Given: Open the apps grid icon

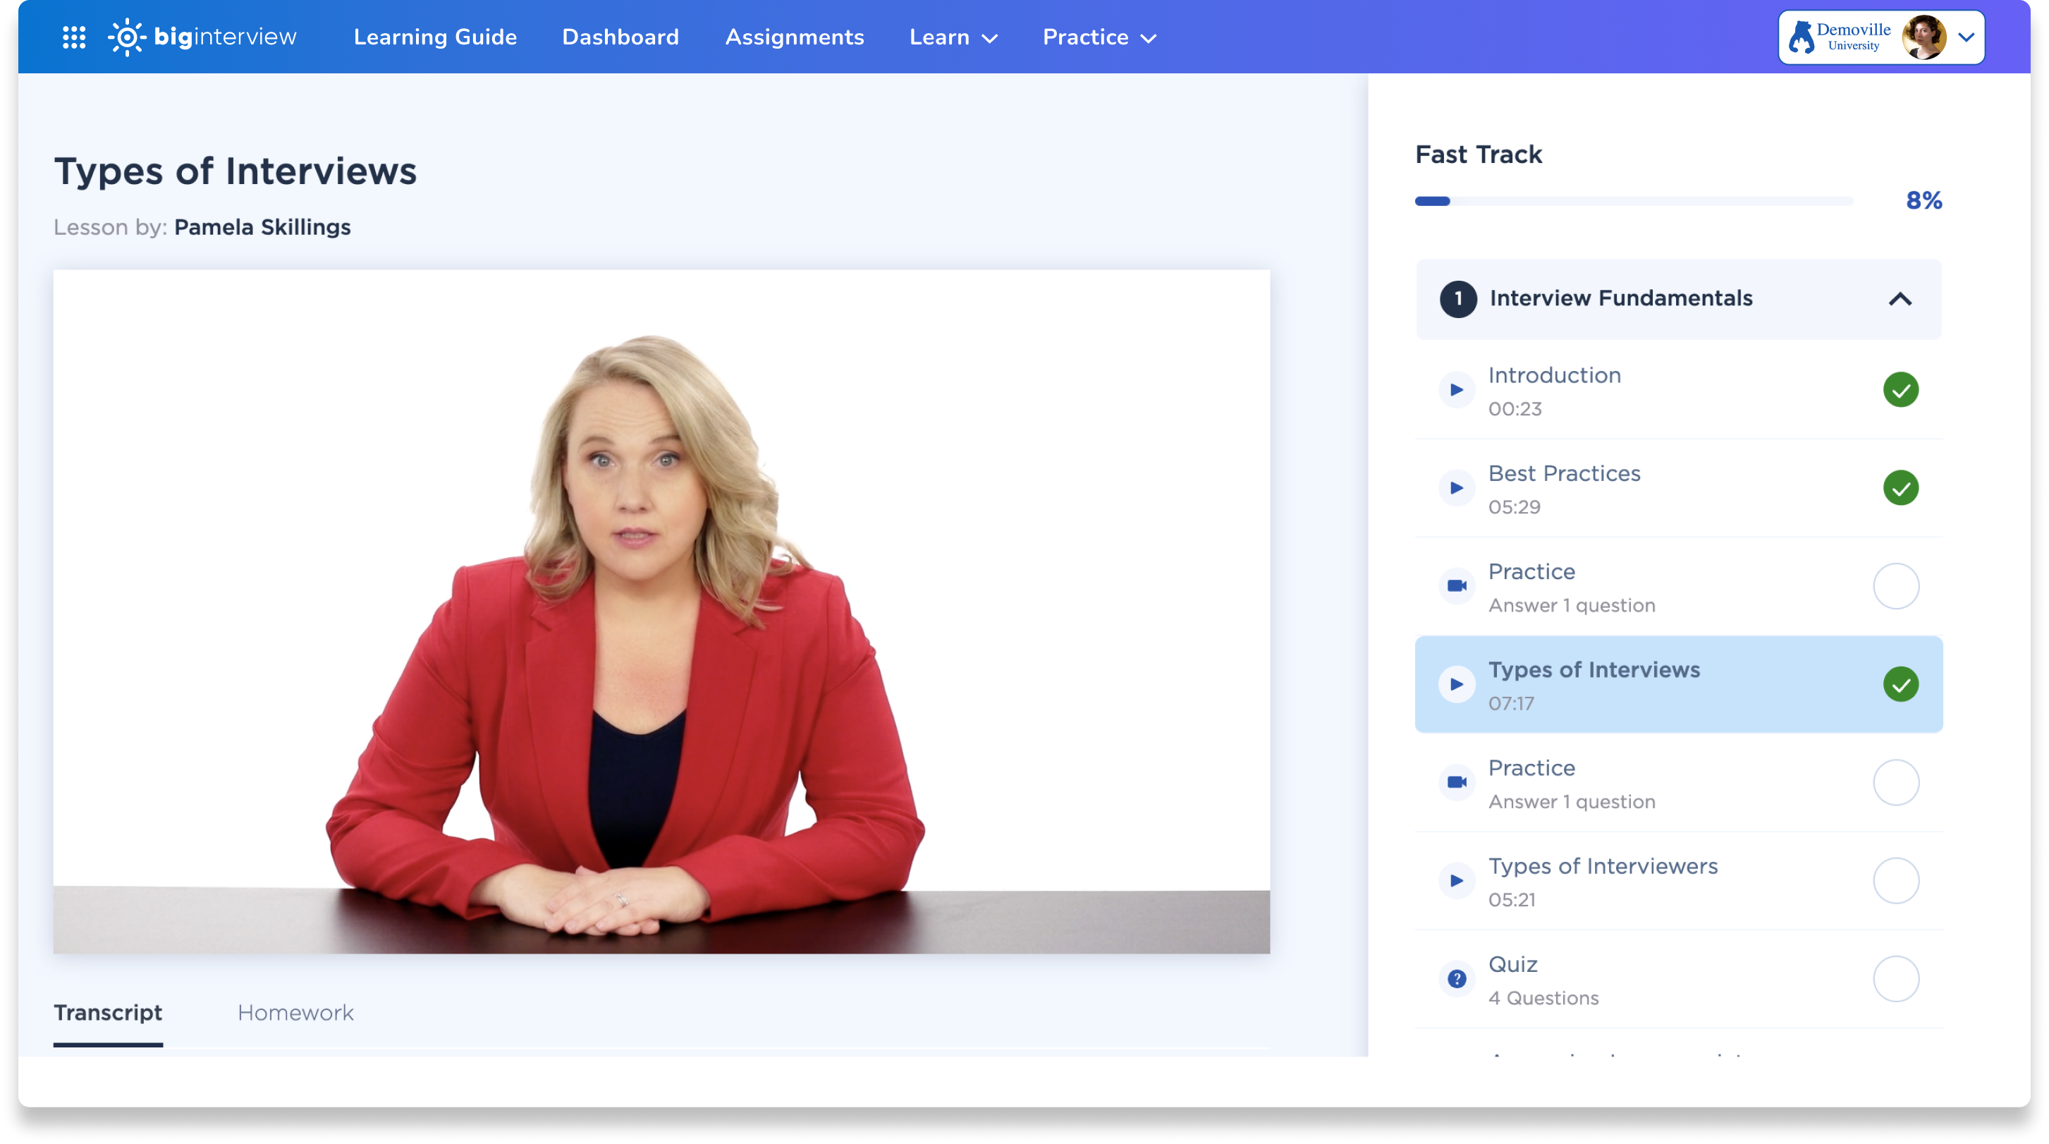Looking at the screenshot, I should 74,37.
